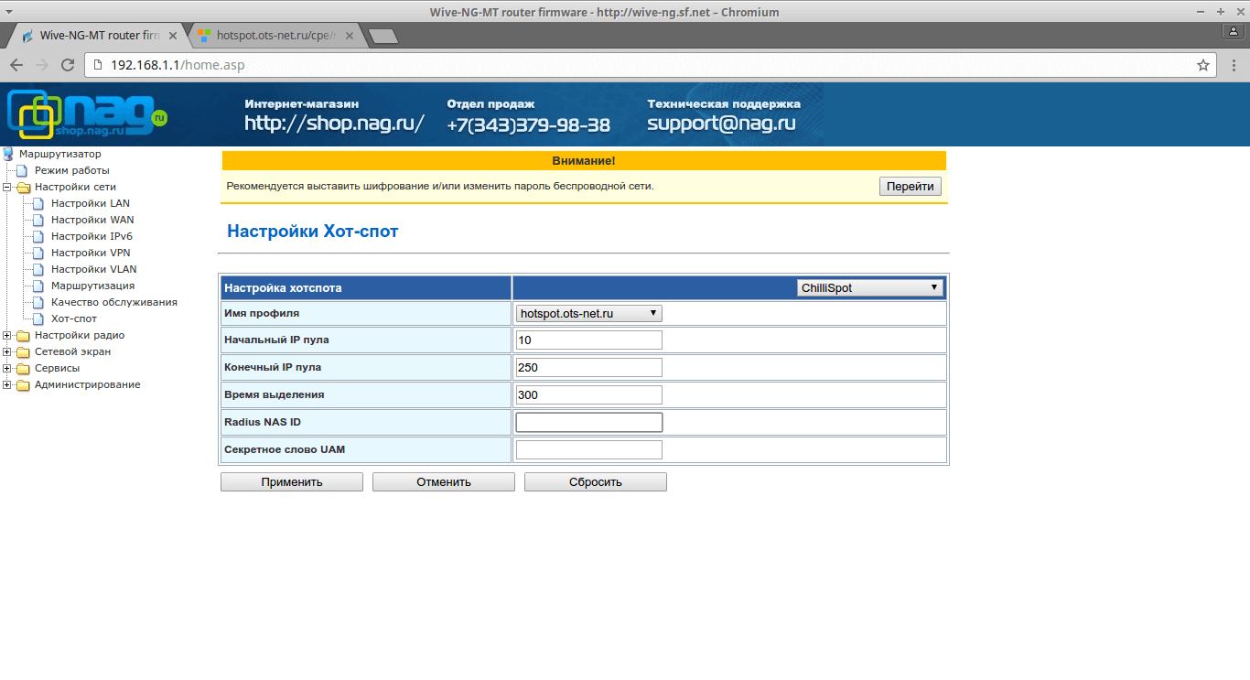Click the Маршрутизатор router icon
Viewport: 1250px width, 680px height.
(9, 154)
